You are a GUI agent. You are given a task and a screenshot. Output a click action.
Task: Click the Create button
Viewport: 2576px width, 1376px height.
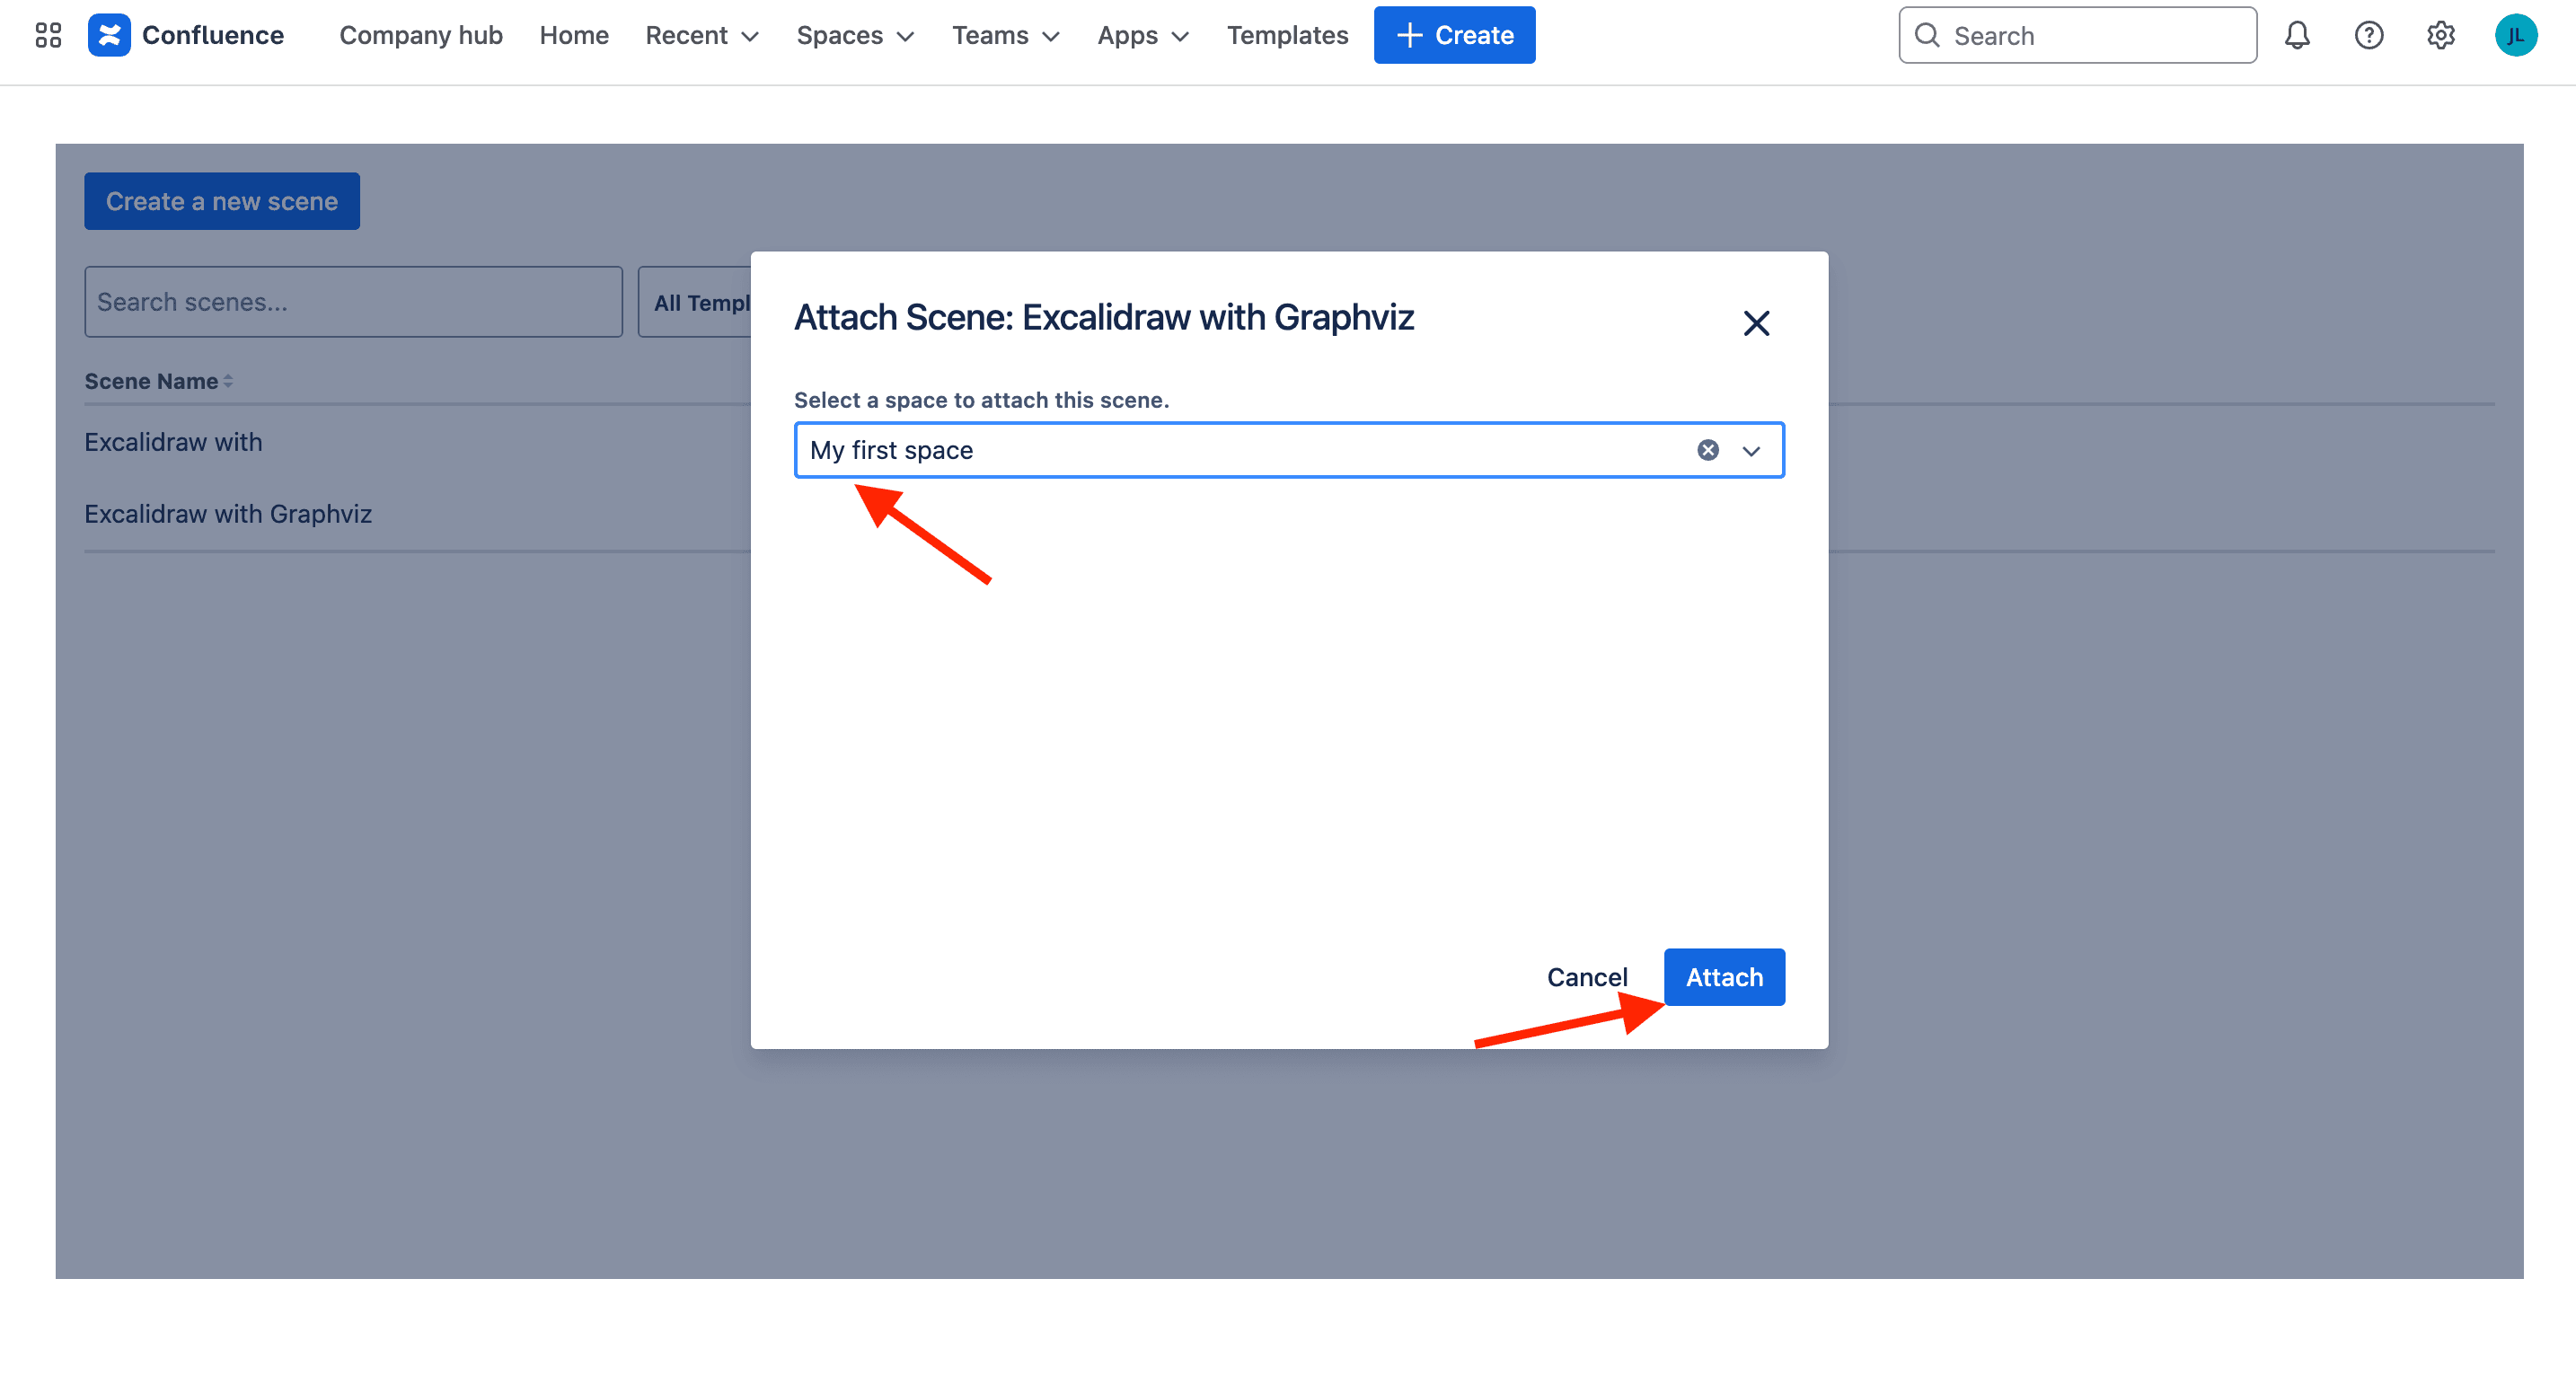[1454, 35]
